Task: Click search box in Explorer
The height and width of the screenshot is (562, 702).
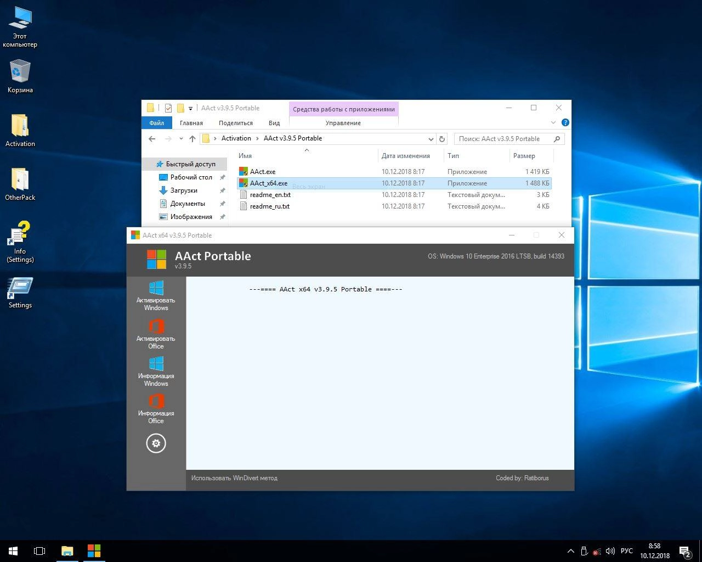Action: coord(509,139)
